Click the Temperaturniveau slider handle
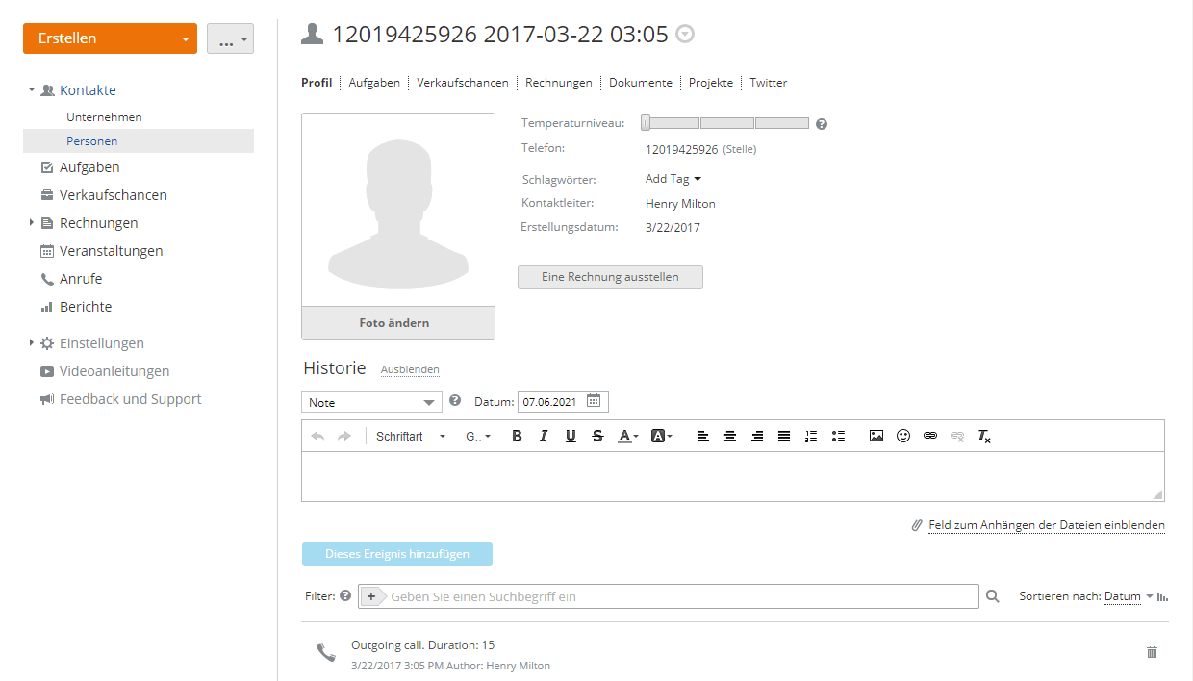The image size is (1193, 681). point(646,123)
